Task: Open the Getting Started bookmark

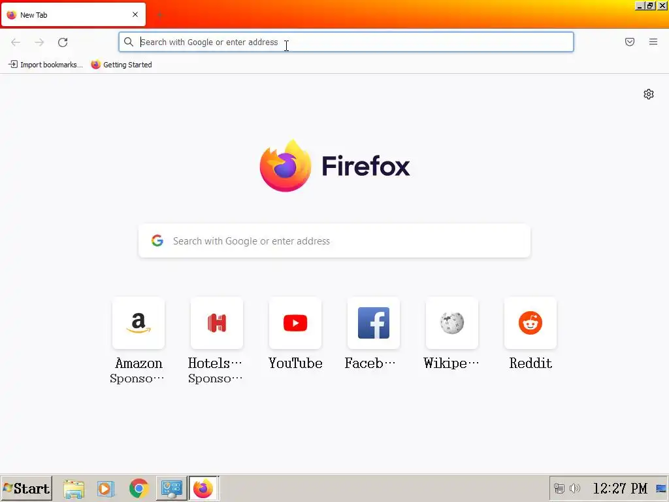Action: coord(122,65)
